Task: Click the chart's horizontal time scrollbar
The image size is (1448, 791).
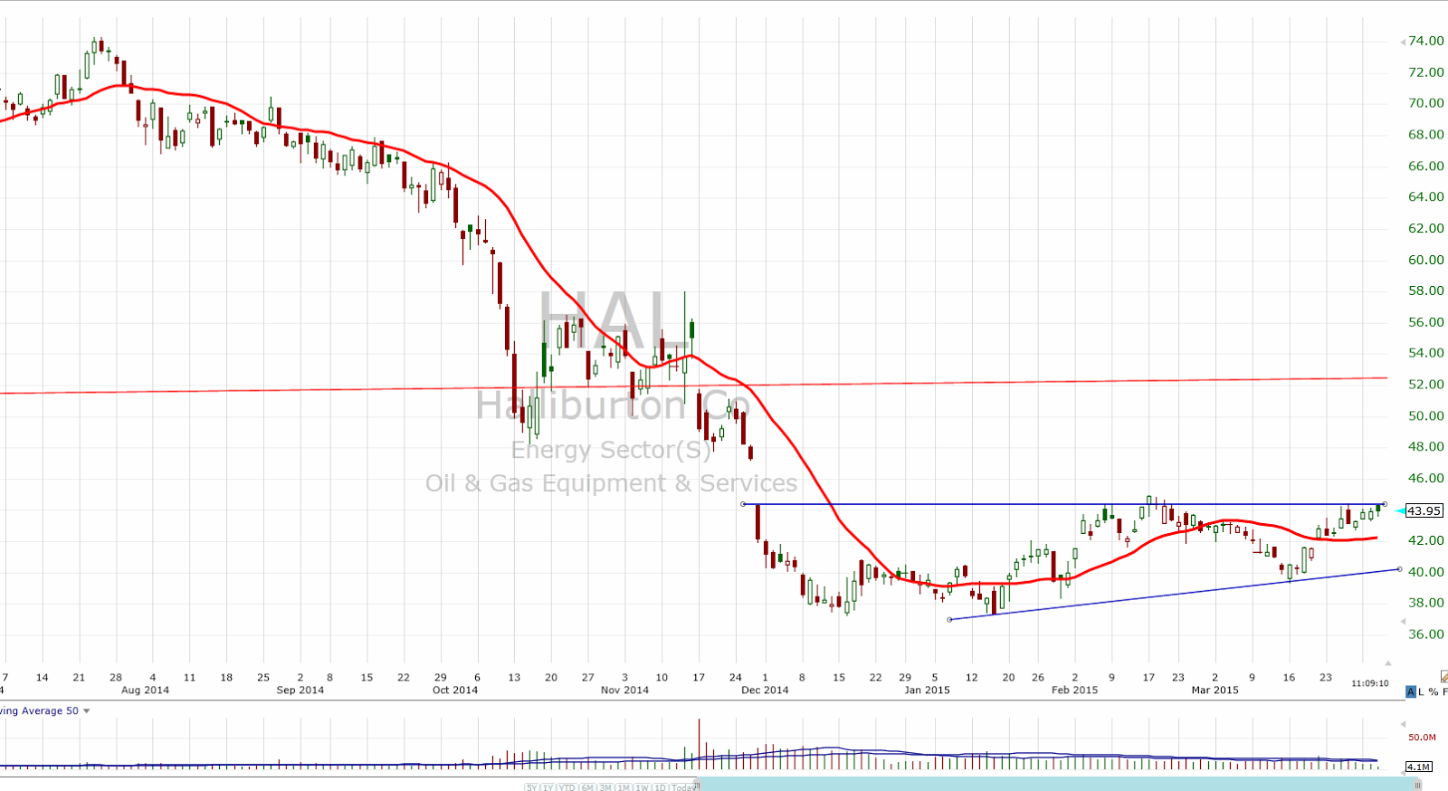Action: (1059, 784)
